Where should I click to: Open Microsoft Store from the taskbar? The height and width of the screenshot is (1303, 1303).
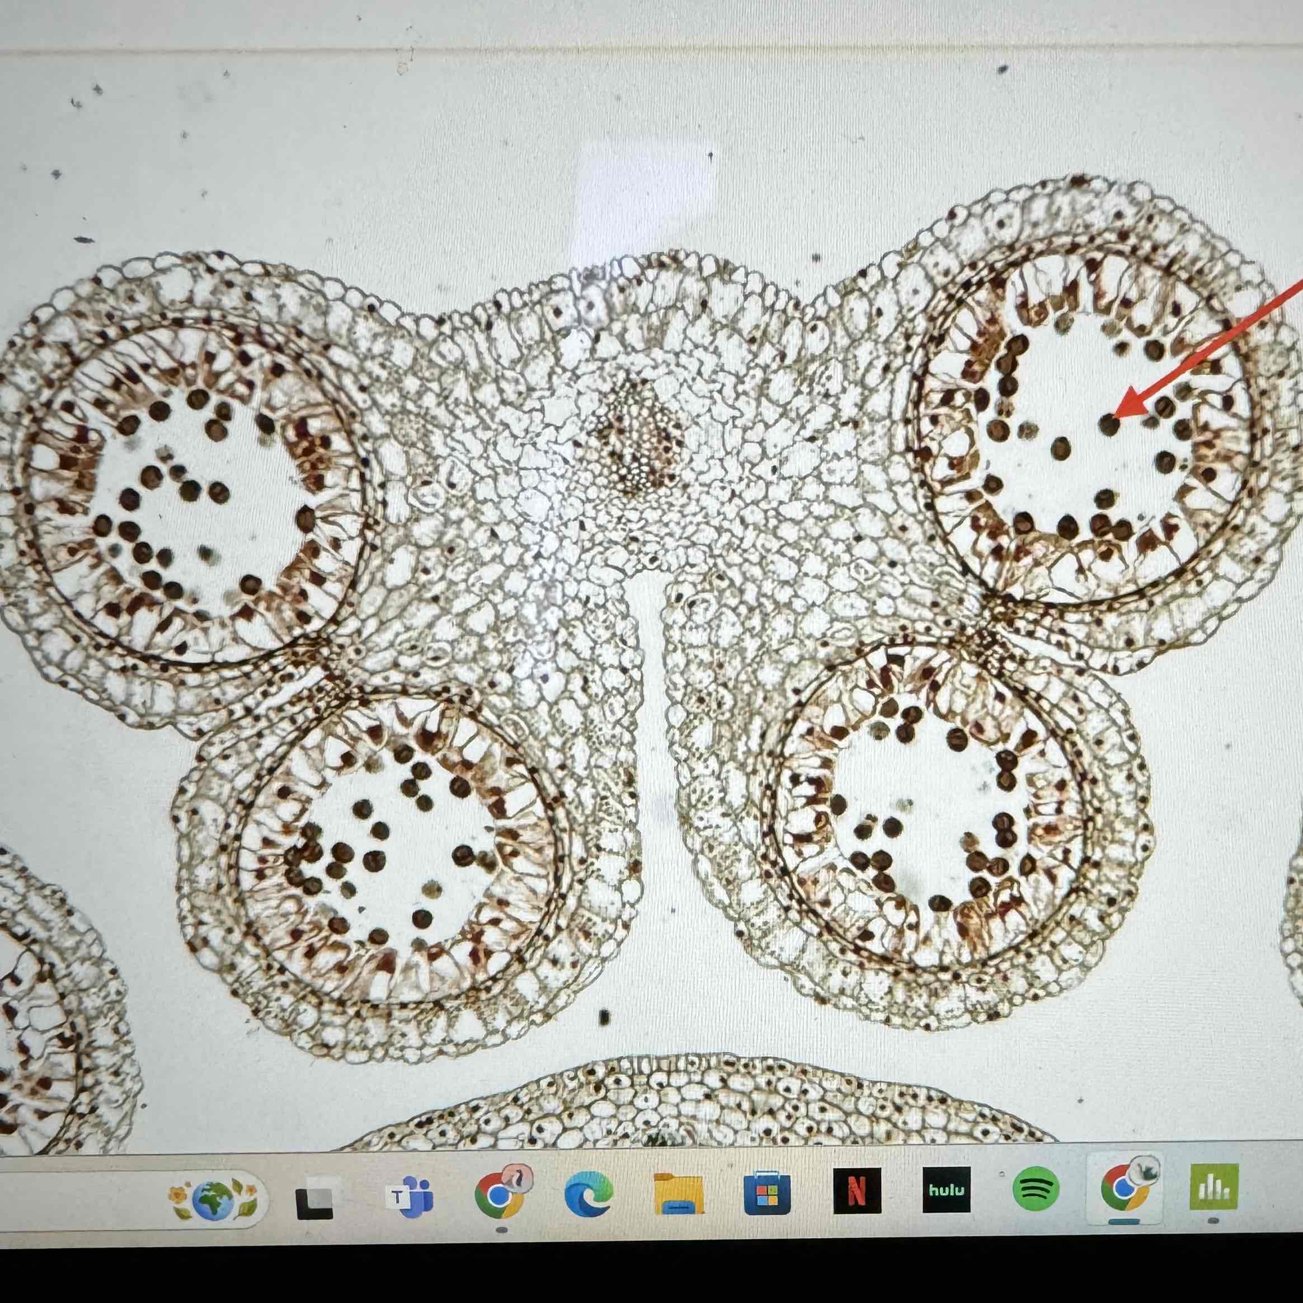[x=767, y=1194]
